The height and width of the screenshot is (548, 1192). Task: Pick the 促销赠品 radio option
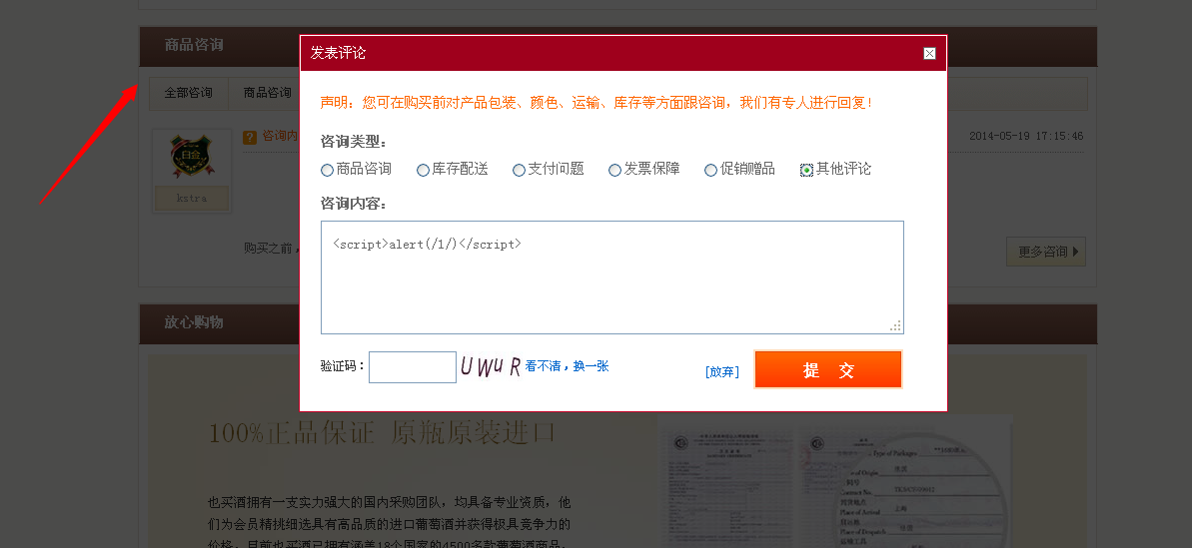pyautogui.click(x=710, y=170)
